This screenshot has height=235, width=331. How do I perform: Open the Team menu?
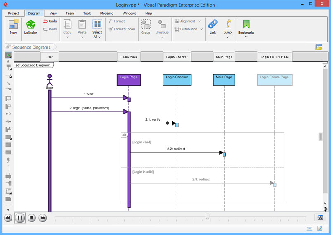point(70,13)
